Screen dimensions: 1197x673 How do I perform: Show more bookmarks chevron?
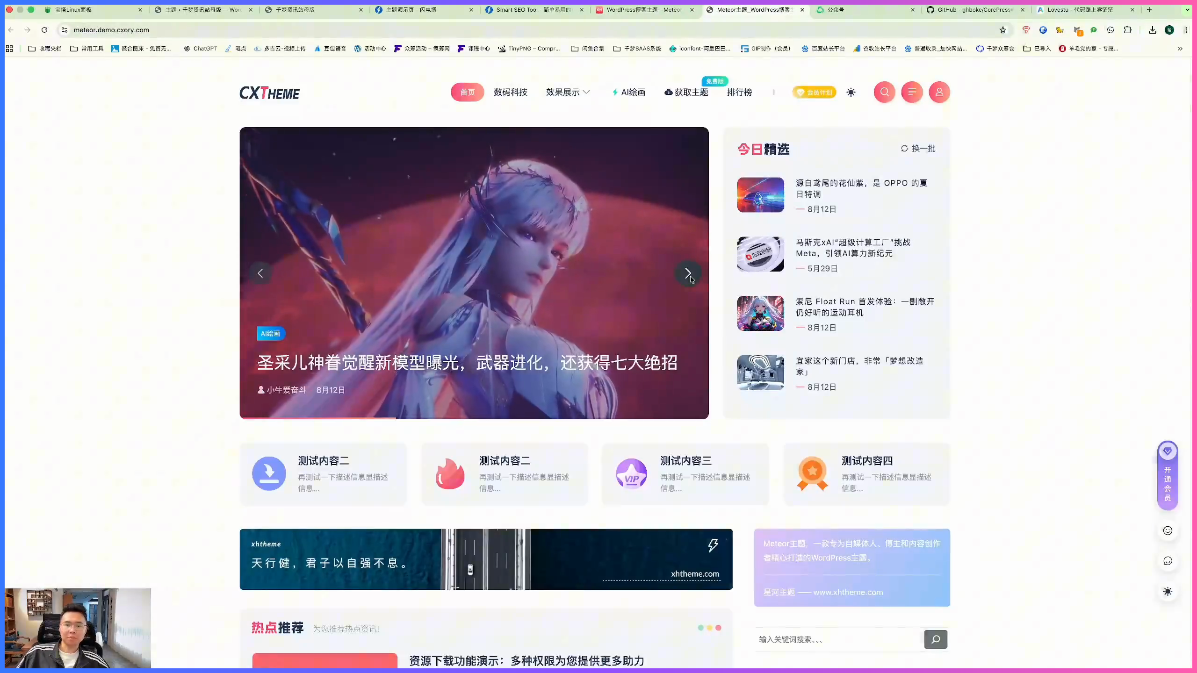tap(1180, 49)
